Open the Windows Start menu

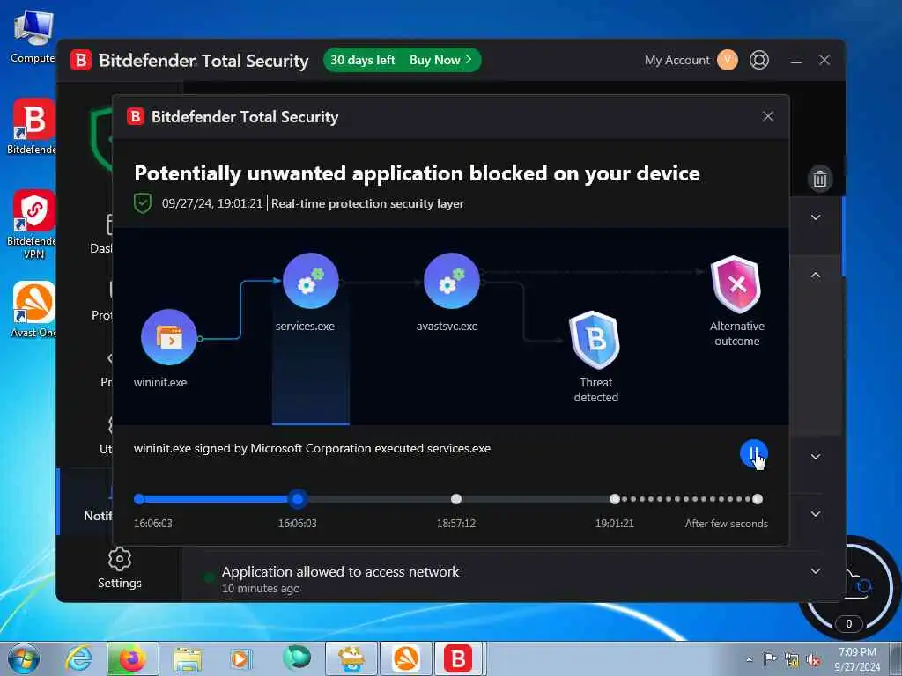tap(24, 658)
